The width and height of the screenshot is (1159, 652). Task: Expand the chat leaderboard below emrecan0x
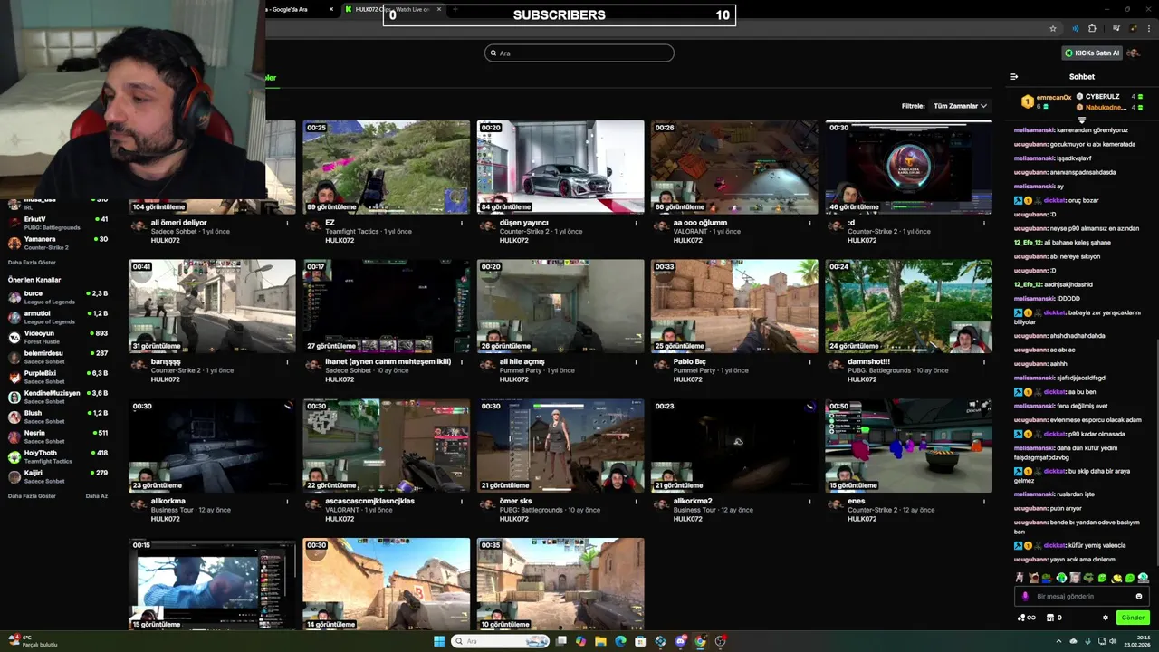pyautogui.click(x=1081, y=120)
